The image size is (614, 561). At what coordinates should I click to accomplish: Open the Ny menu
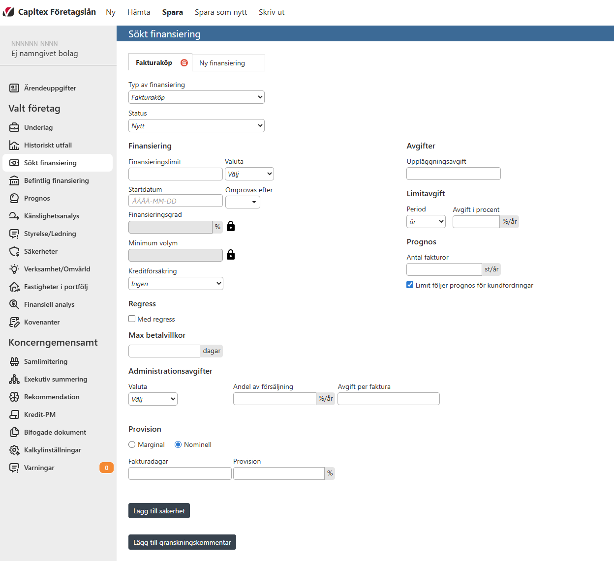111,12
